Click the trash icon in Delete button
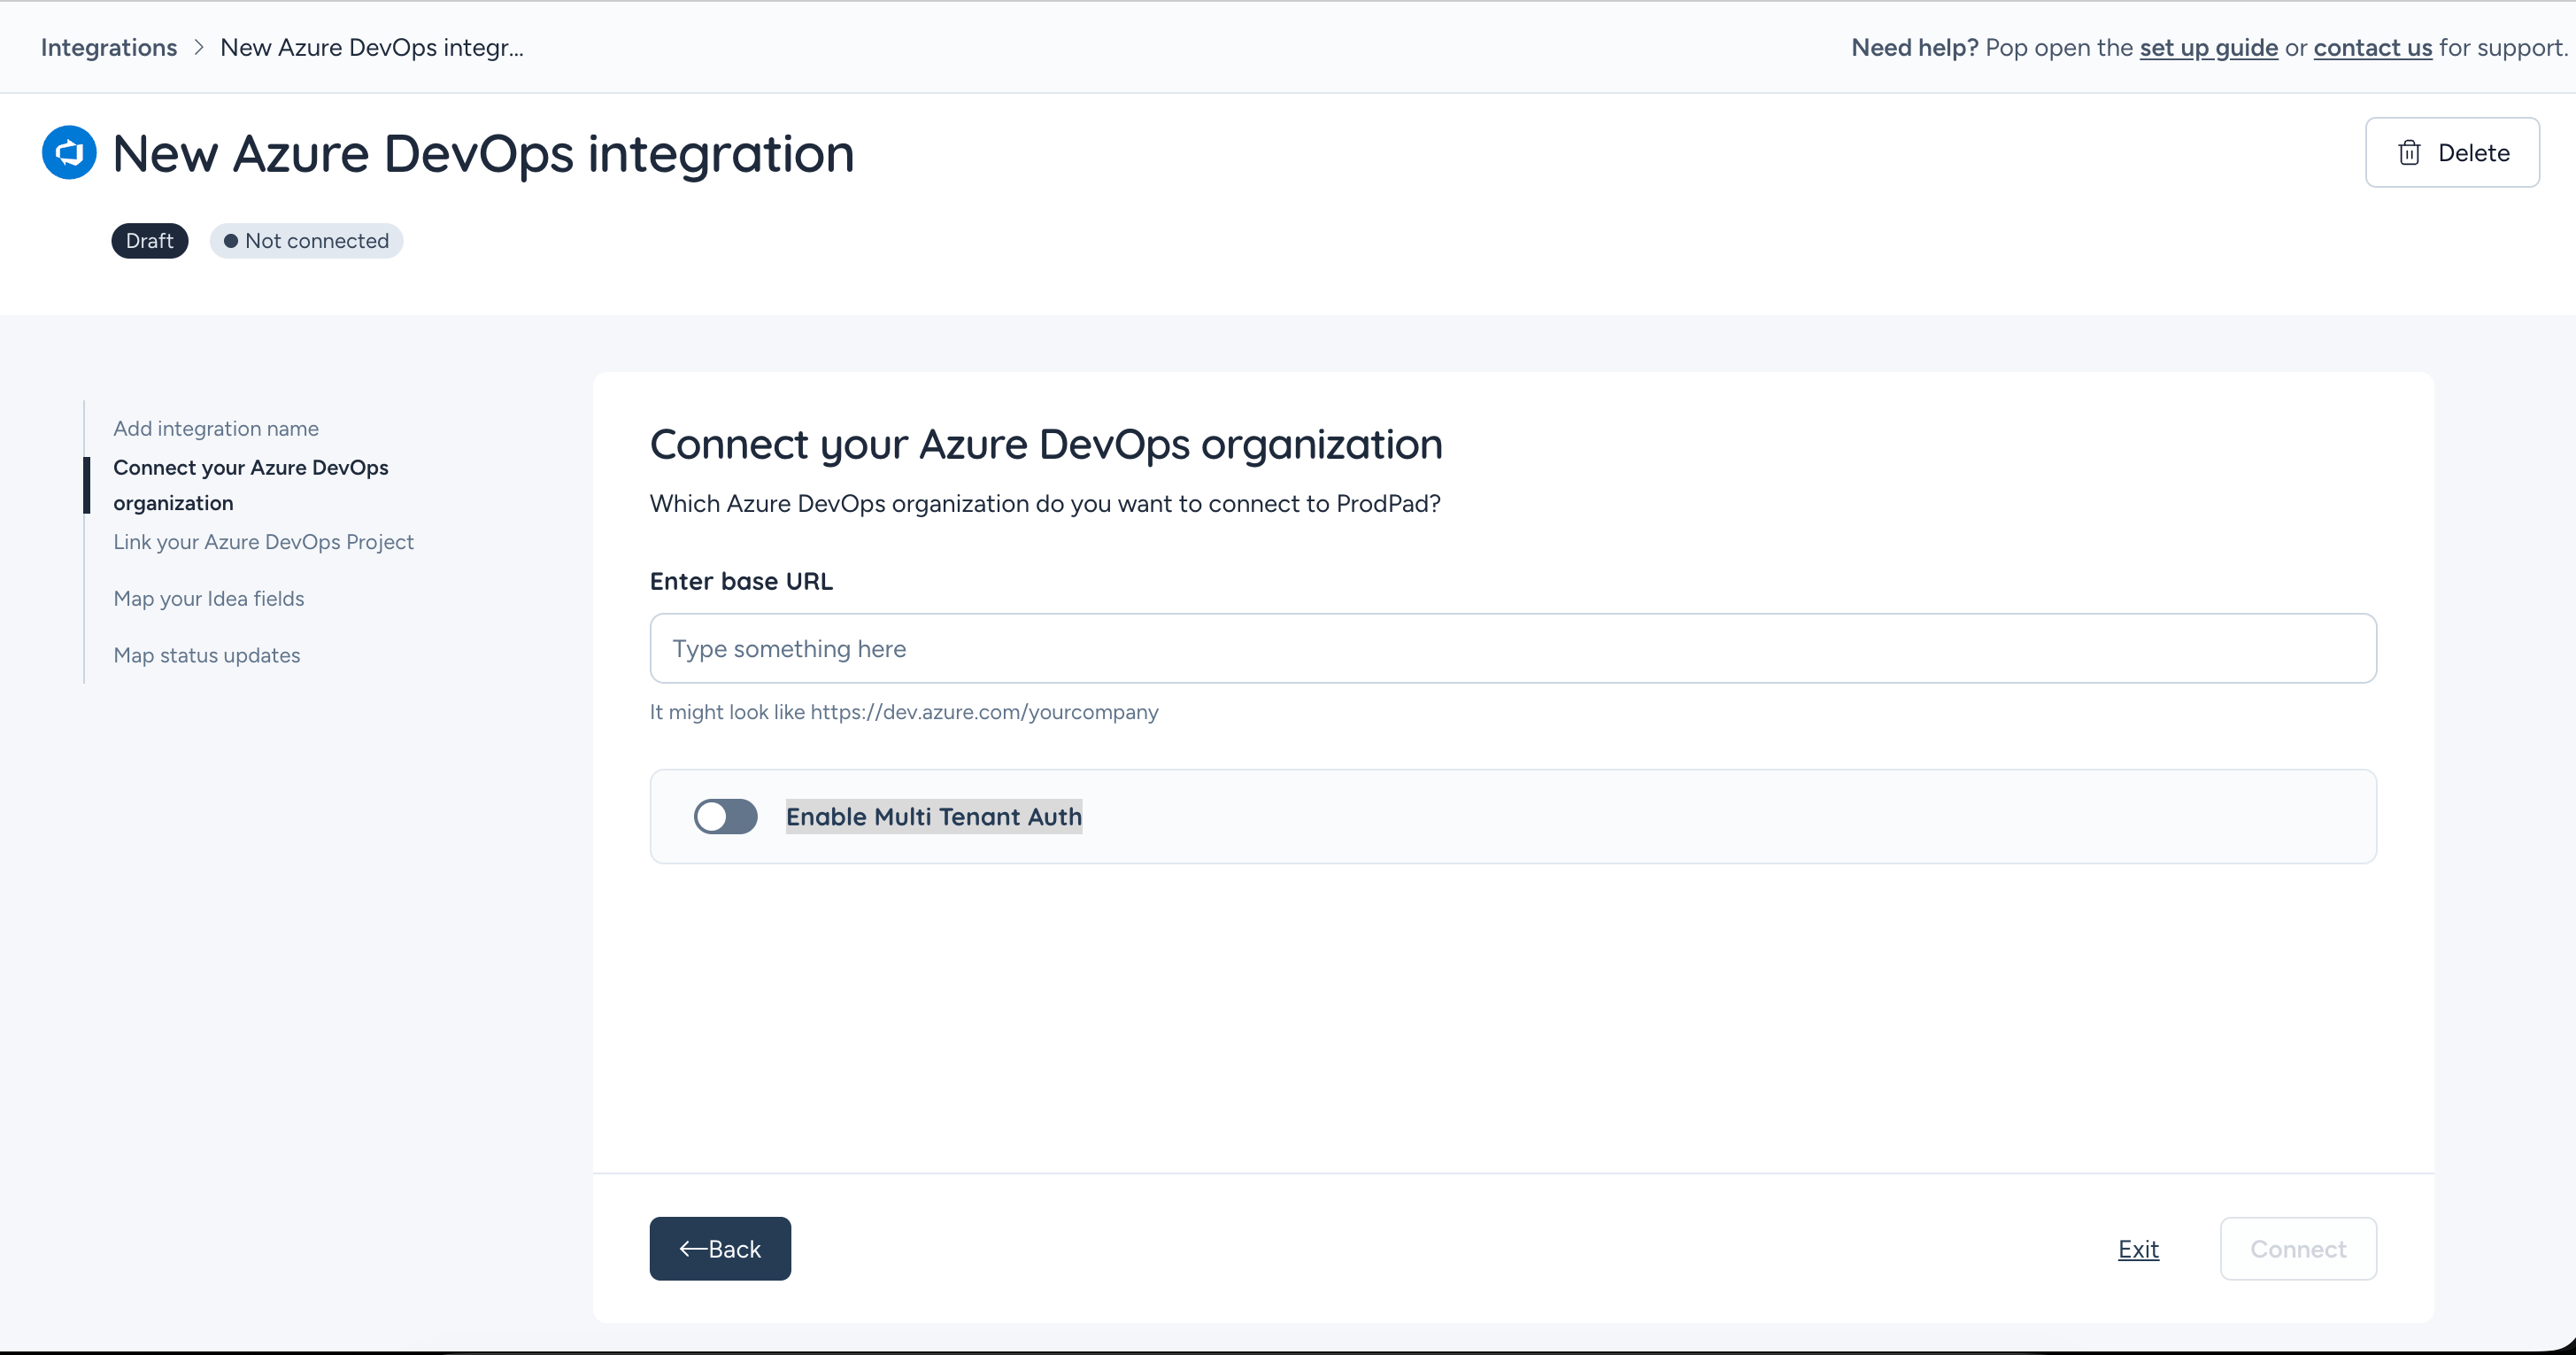The image size is (2576, 1355). click(2409, 152)
